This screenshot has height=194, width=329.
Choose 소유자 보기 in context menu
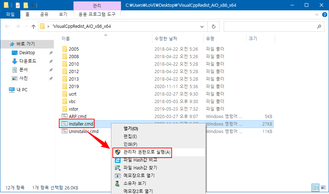tap(158, 183)
